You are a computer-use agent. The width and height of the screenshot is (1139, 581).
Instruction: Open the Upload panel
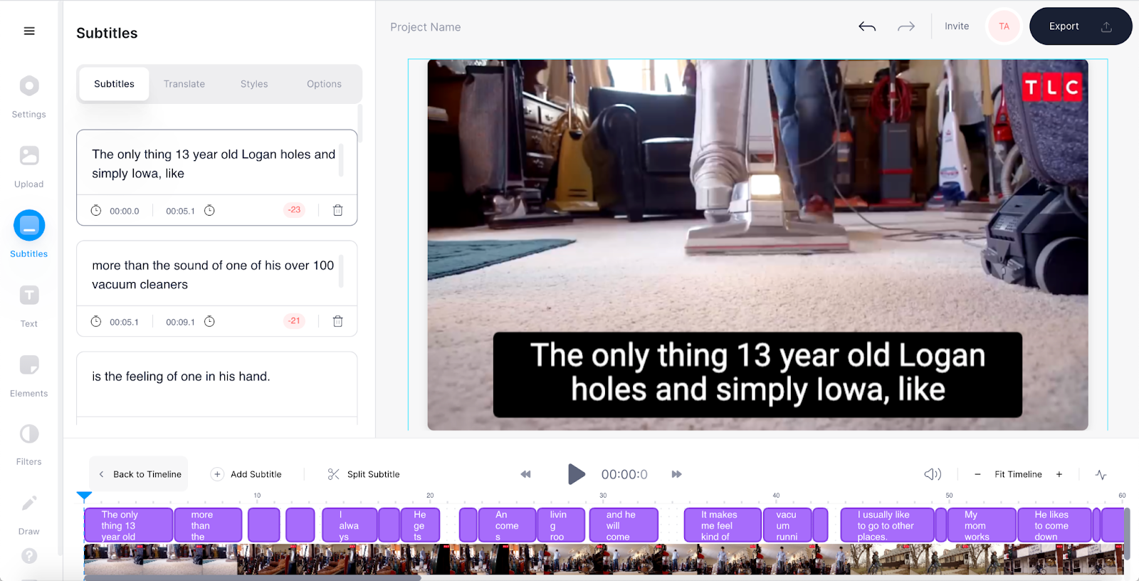[x=29, y=167]
